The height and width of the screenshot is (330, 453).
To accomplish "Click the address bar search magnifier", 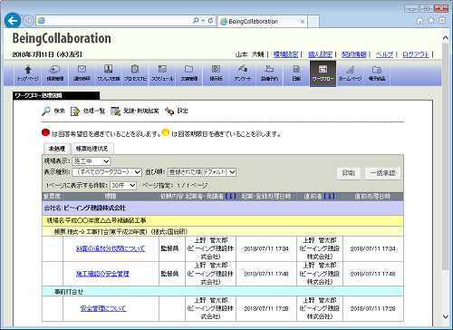I will click(196, 21).
